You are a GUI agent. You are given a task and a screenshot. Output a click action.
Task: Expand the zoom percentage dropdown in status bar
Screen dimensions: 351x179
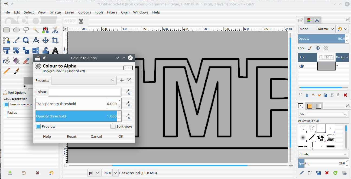click(115, 173)
